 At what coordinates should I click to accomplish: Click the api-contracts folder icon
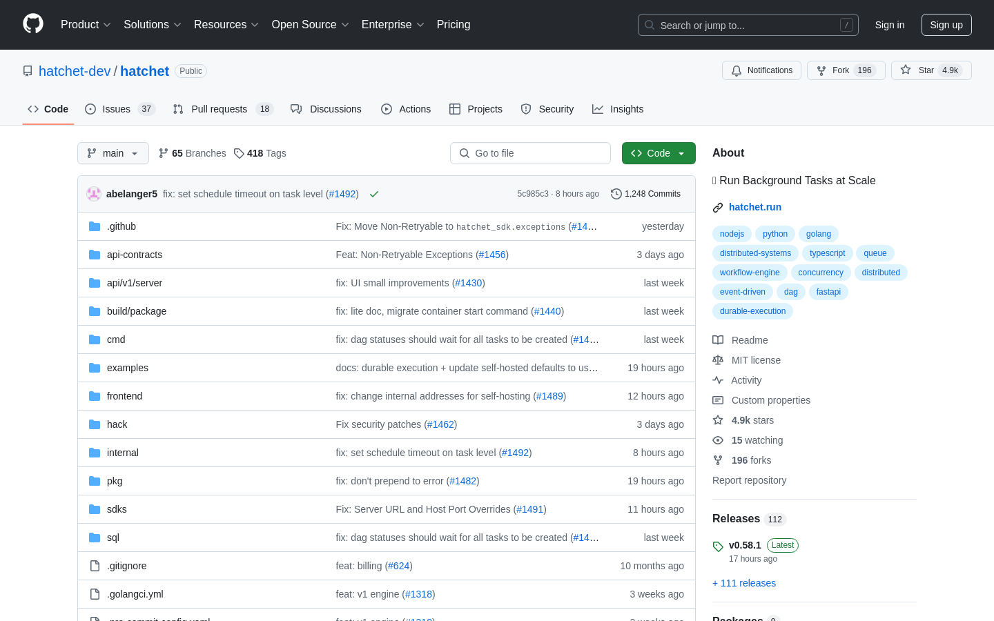95,255
